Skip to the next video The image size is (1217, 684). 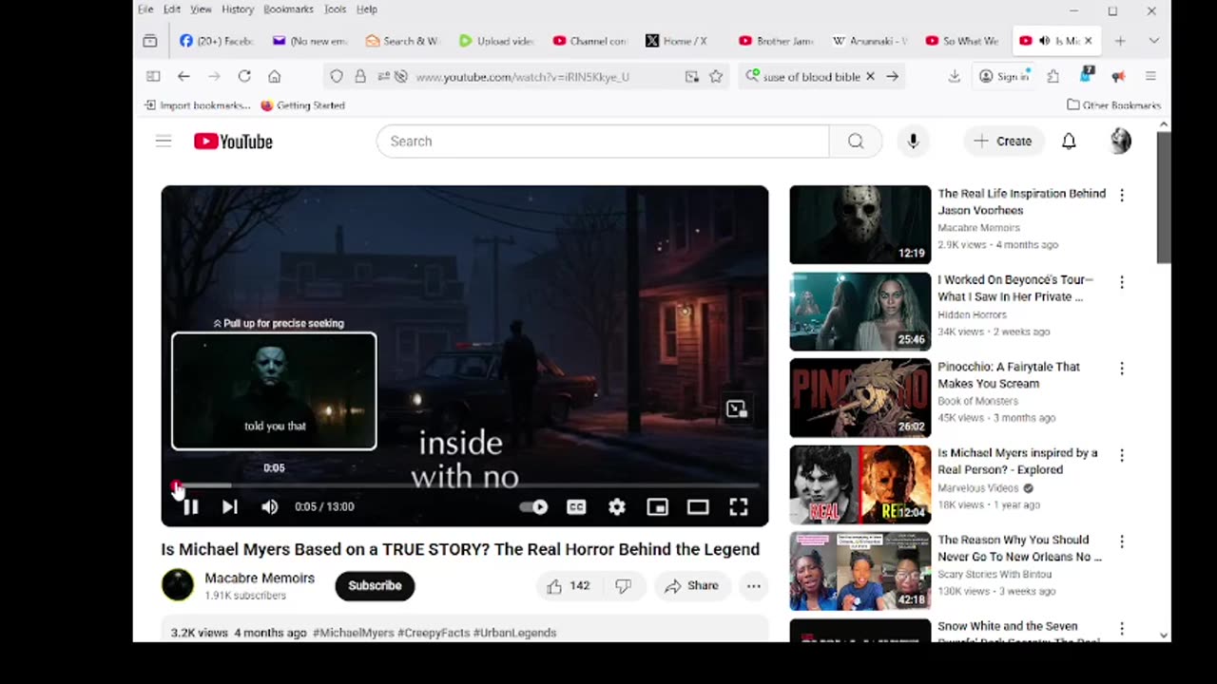(x=230, y=507)
